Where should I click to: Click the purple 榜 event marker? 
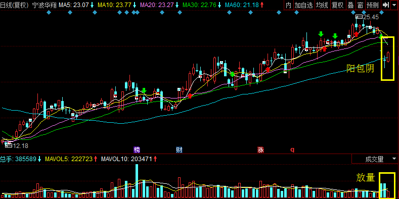point(137,150)
